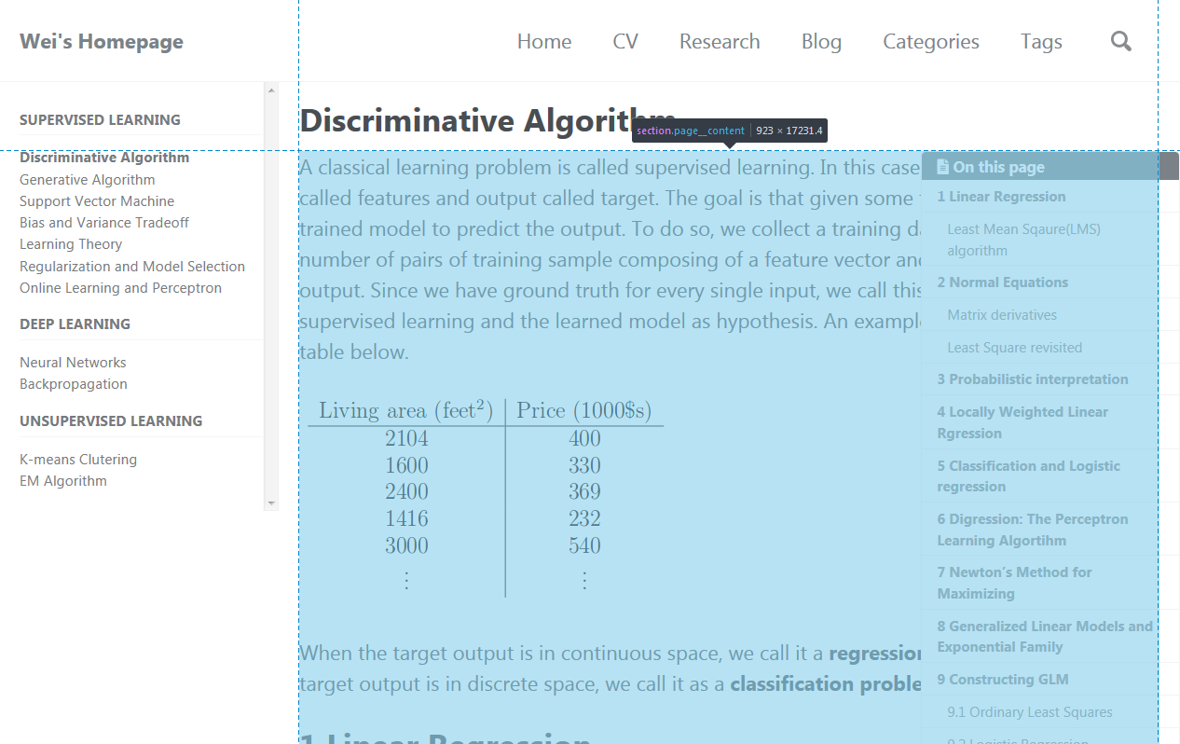Click the page icon beside On this page
Viewport: 1180px width, 744px height.
(941, 166)
